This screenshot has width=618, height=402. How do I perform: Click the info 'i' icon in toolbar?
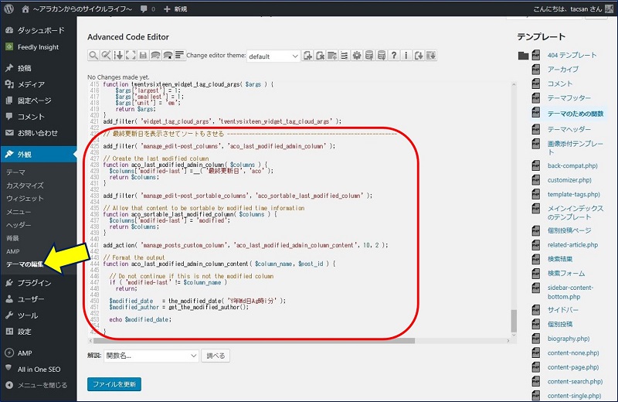pos(406,56)
